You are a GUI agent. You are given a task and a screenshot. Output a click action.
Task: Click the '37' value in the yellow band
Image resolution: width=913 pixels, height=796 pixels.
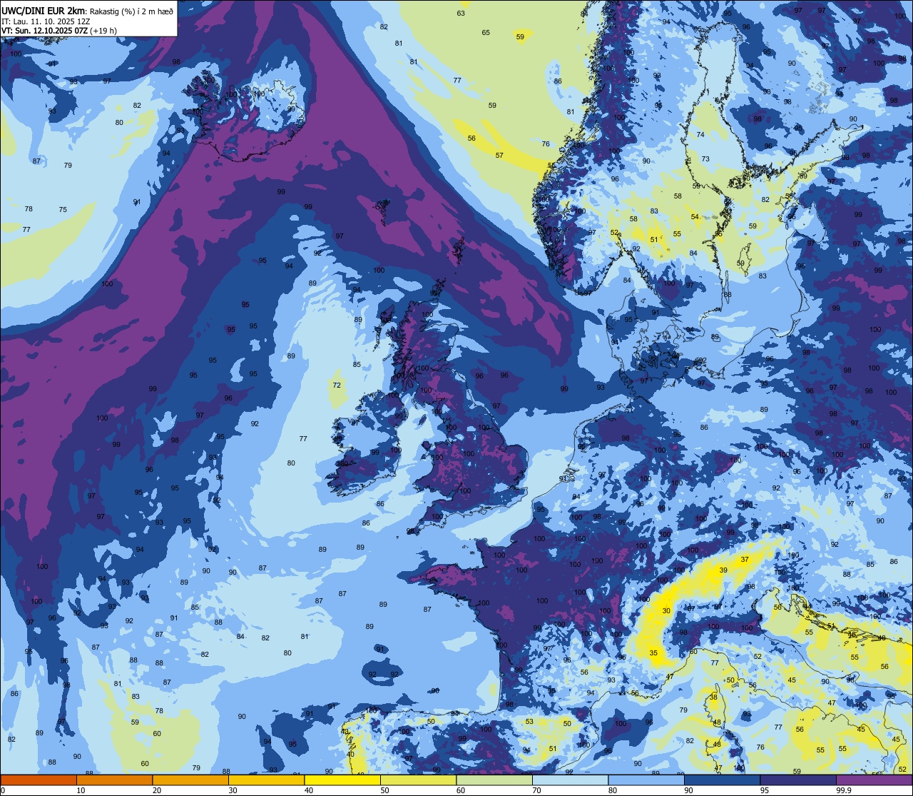745,560
